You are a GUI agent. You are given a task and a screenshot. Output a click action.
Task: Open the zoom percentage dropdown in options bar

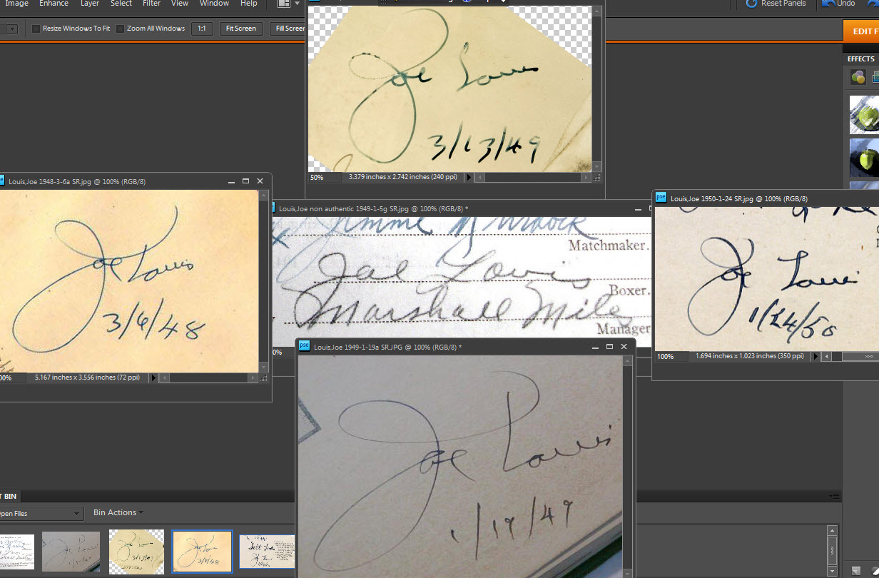(12, 29)
